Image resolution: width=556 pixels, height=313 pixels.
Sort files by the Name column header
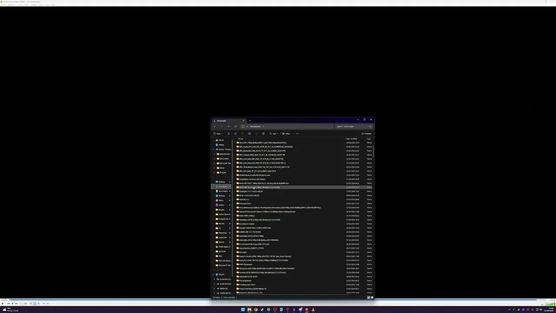pos(241,139)
